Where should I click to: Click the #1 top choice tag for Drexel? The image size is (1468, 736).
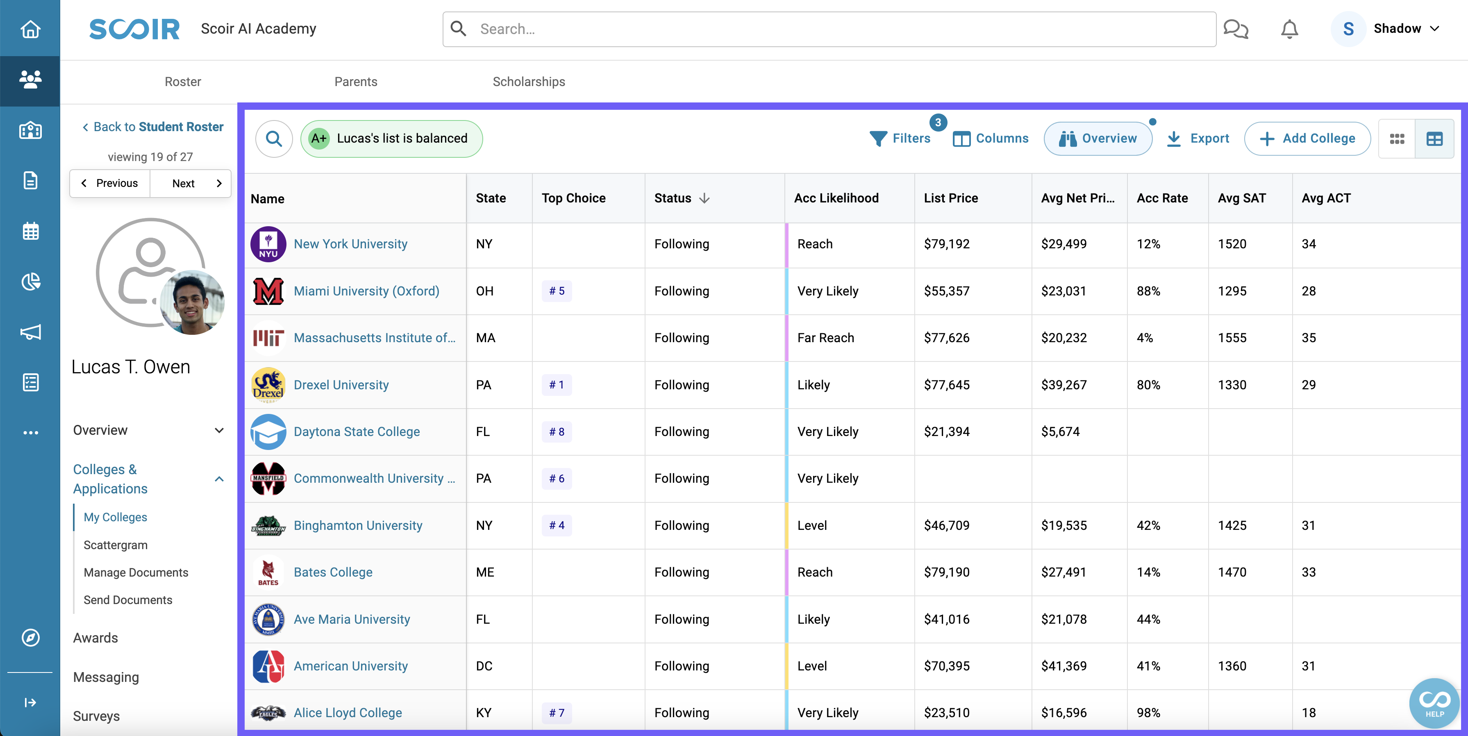coord(556,385)
